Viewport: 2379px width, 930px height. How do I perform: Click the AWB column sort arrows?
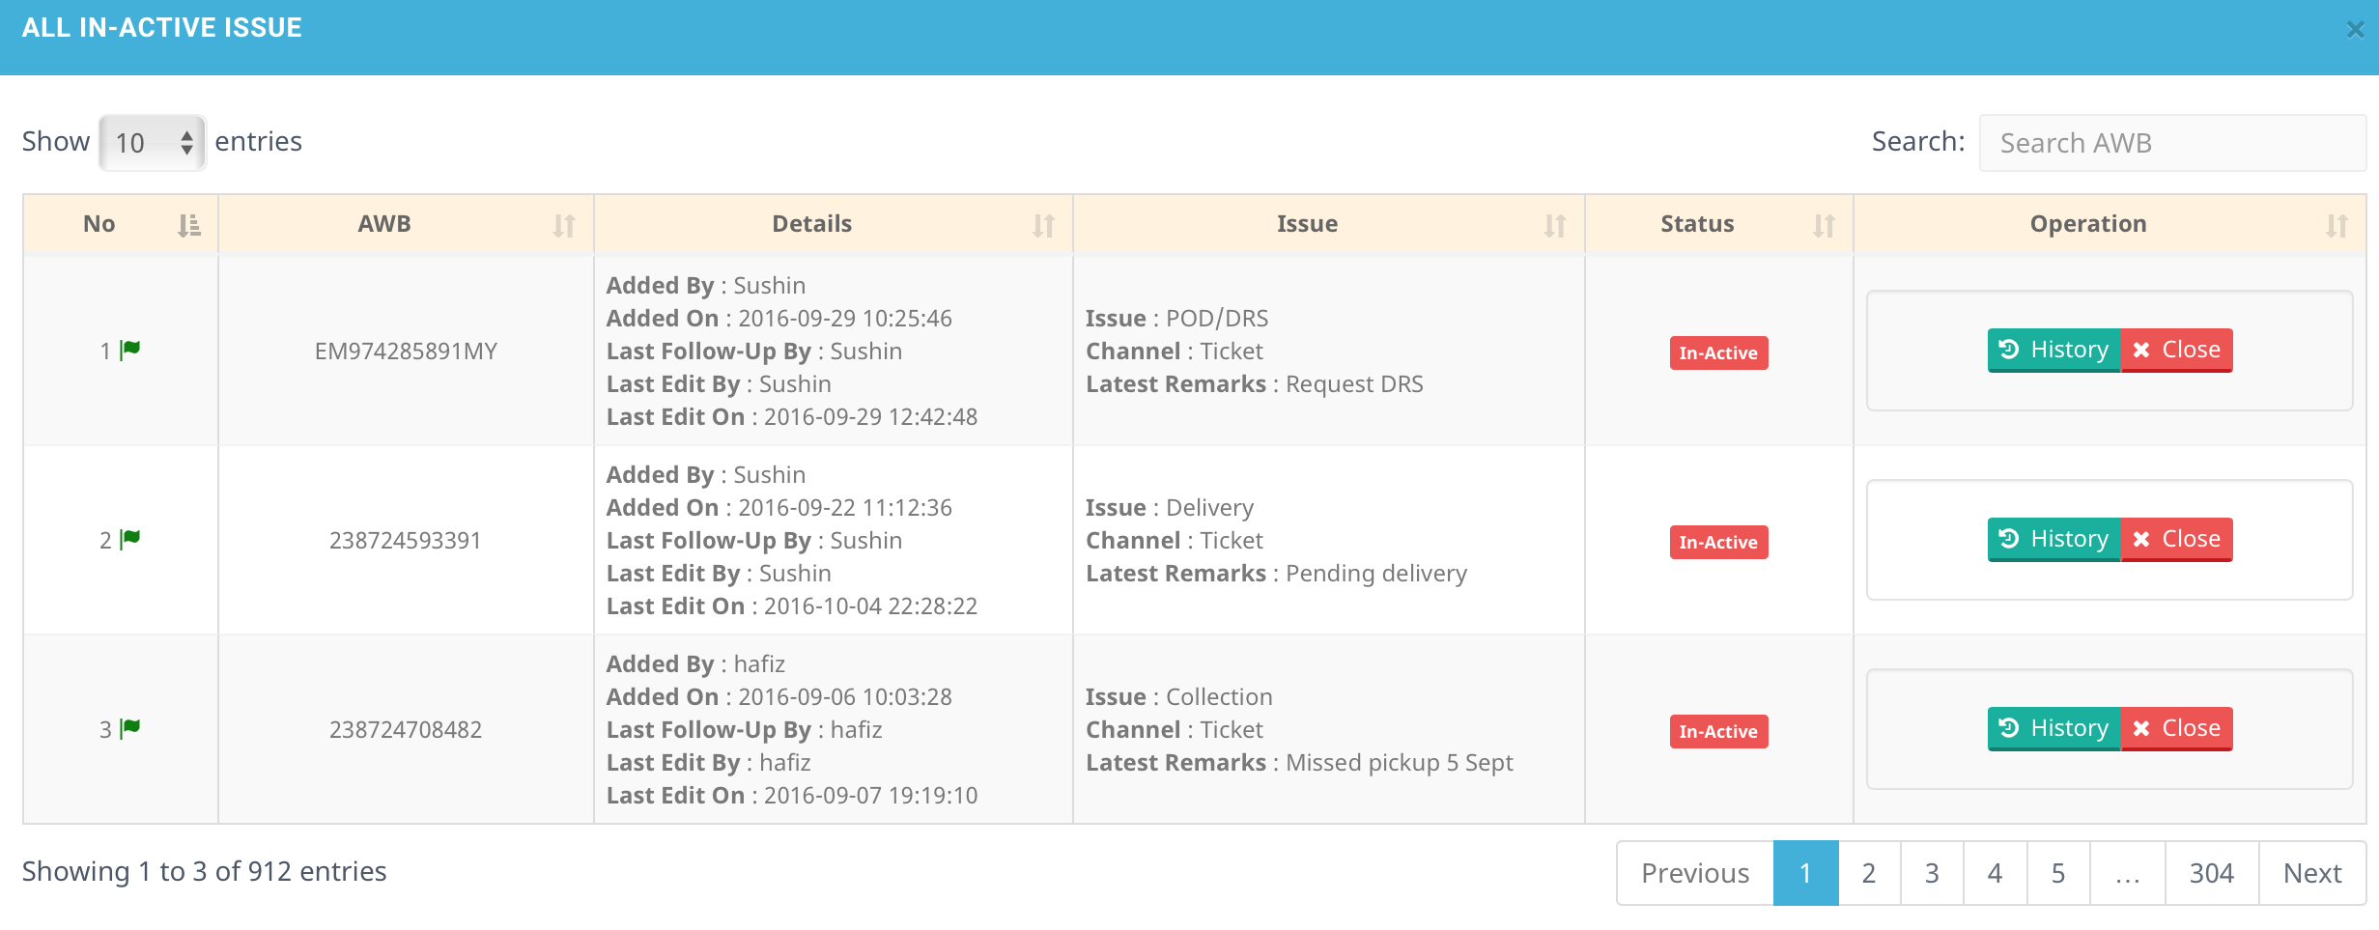(x=564, y=225)
